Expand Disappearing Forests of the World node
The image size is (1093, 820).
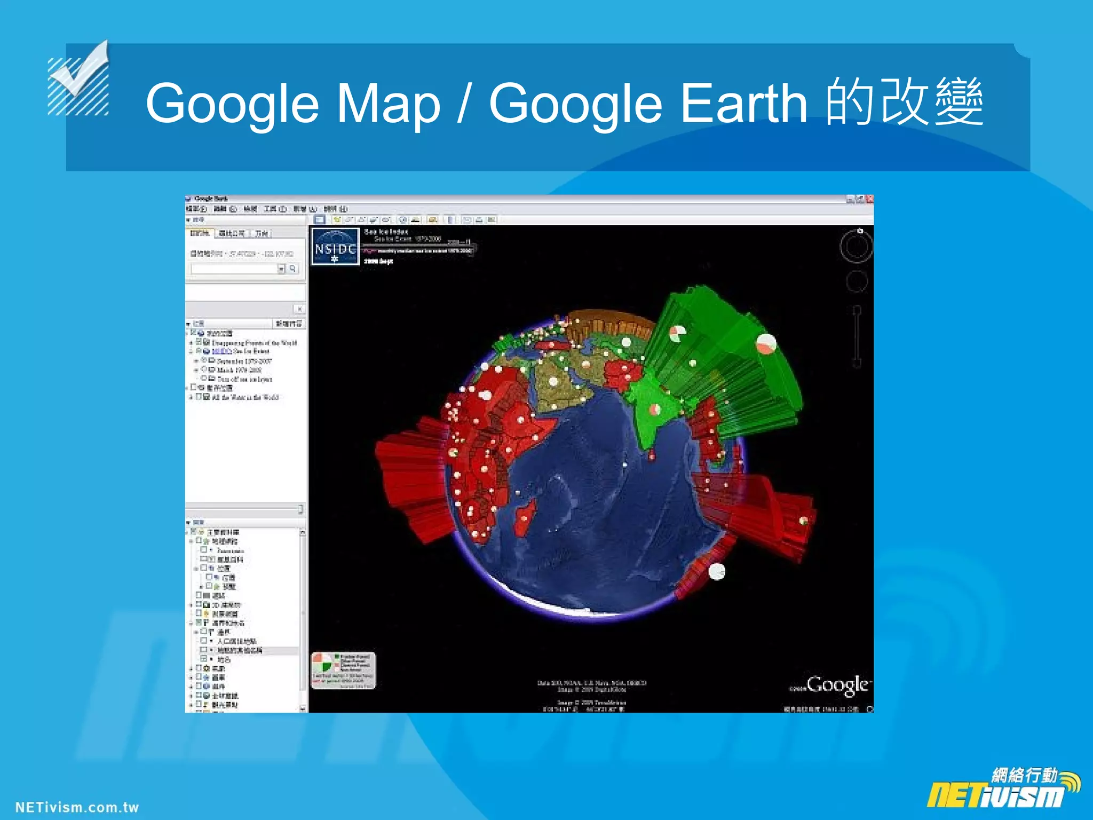(191, 343)
